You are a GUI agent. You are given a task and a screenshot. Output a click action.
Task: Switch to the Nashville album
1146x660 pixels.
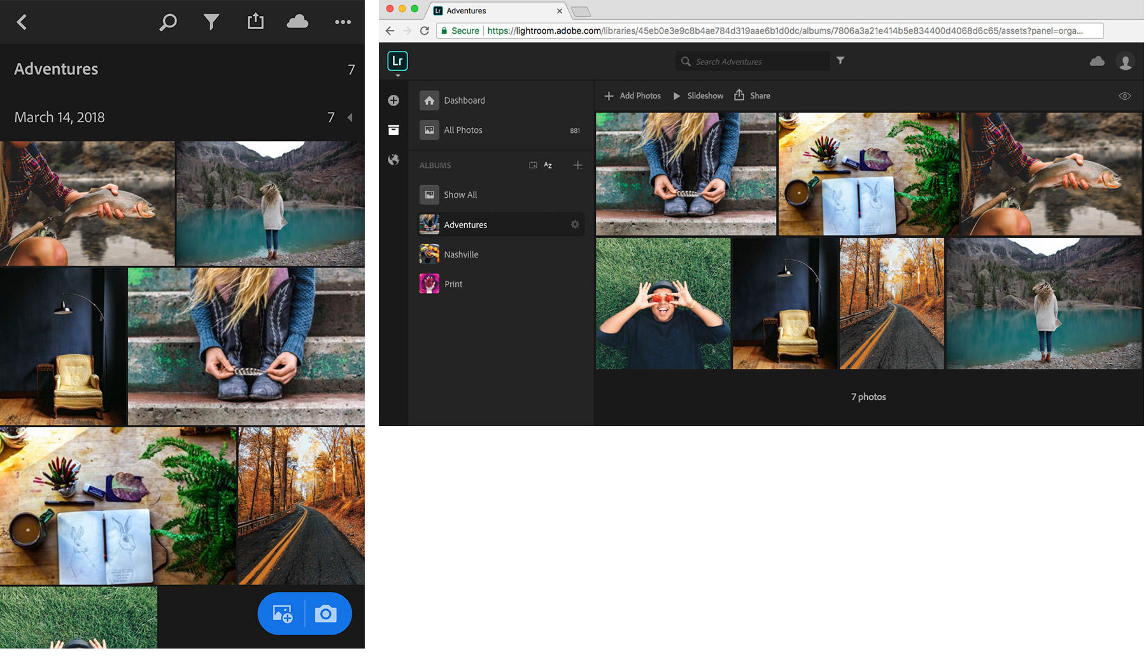click(461, 254)
